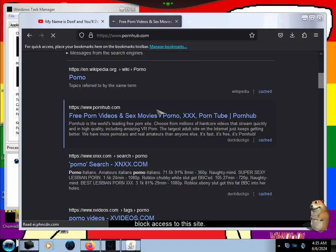The height and width of the screenshot is (252, 336).
Task: Open the Windows Start button
Action: 8,245
